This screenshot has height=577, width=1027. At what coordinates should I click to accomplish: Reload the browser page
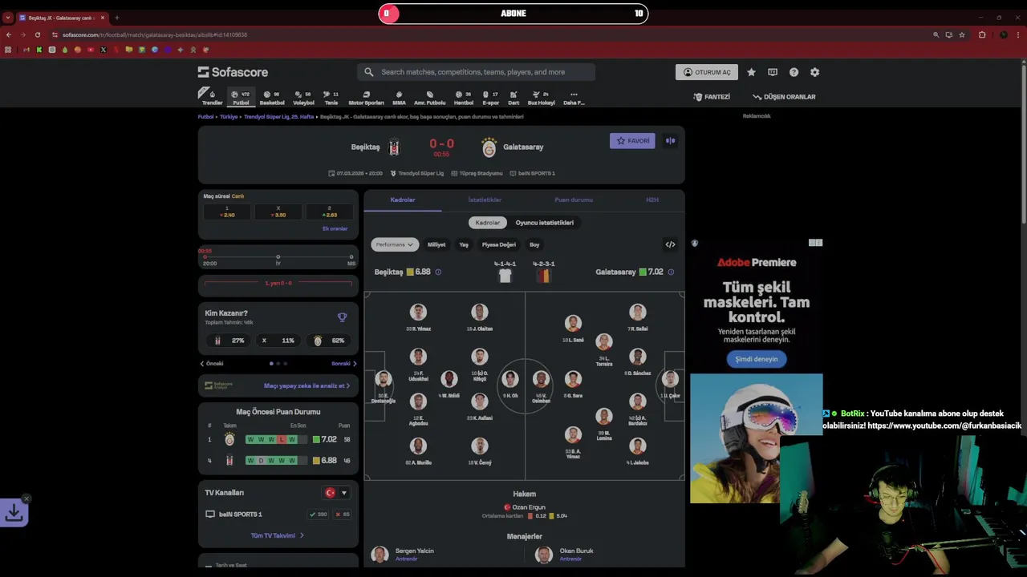(x=37, y=34)
